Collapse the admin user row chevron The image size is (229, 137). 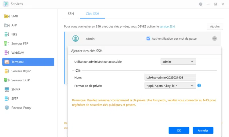tap(214, 39)
